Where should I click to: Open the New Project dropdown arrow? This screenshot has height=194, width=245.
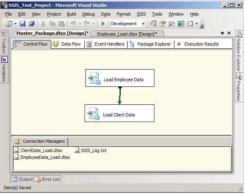point(15,24)
